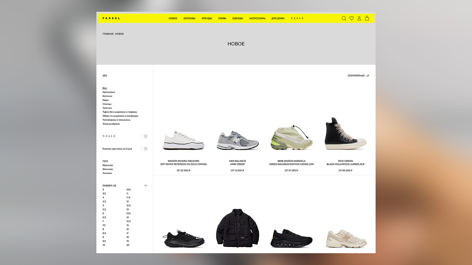
Task: Click the Главная breadcrumb link
Action: [108, 34]
